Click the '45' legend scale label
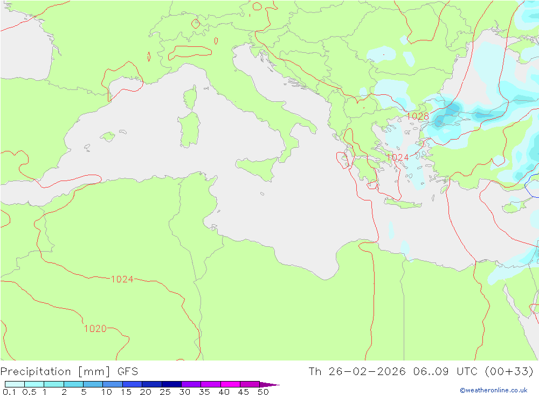Image resolution: width=539 pixels, height=395 pixels. coord(244,392)
